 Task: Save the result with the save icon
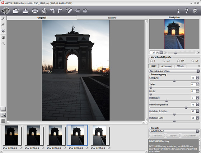coord(25,11)
